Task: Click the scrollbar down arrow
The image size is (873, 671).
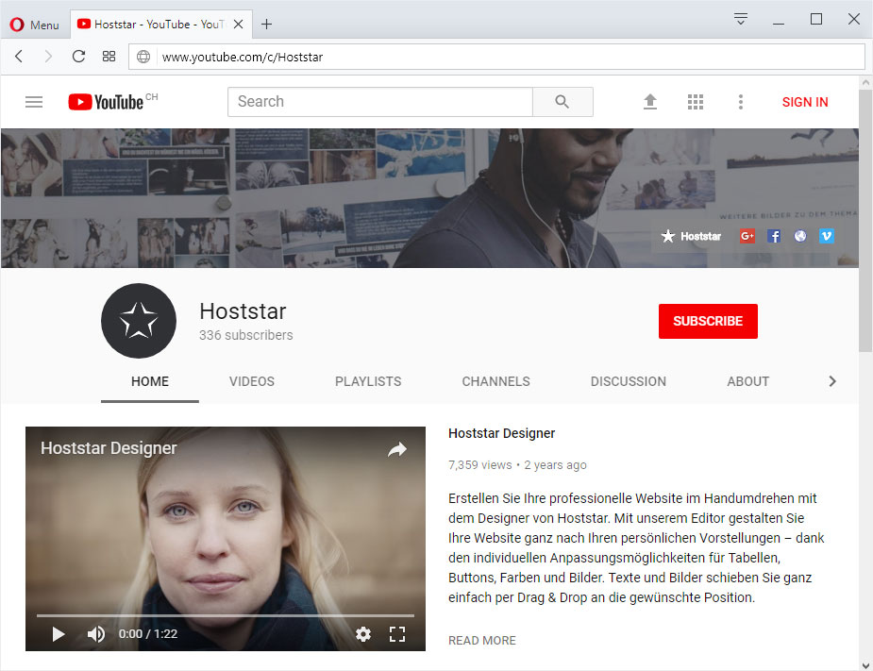Action: 865,665
